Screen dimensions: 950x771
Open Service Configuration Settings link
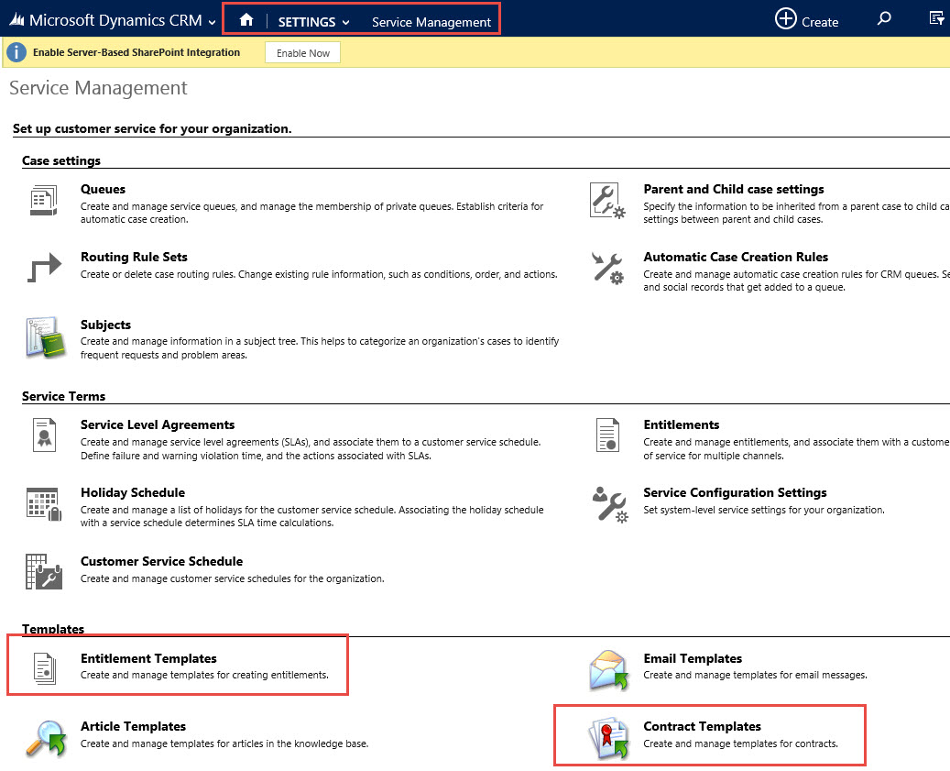pyautogui.click(x=735, y=492)
